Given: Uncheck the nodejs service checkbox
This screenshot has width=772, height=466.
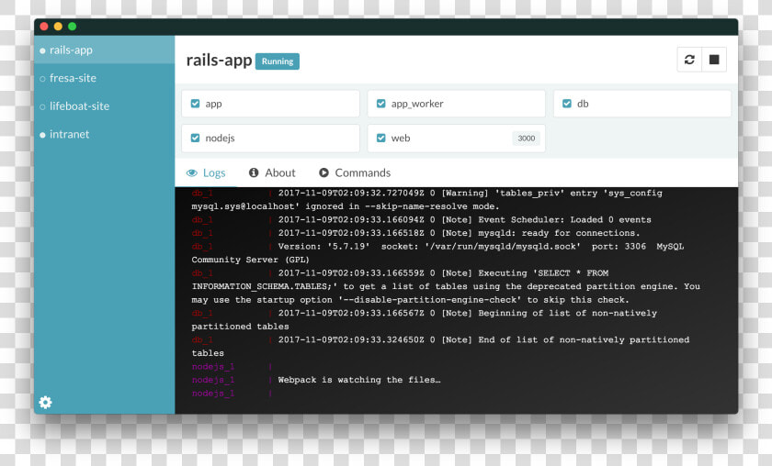Looking at the screenshot, I should [x=196, y=138].
